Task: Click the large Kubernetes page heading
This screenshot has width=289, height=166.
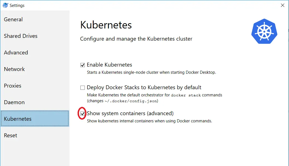Action: click(106, 25)
